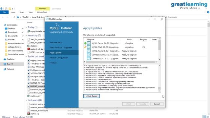Click the Connector/ODBC 8.0.21 product icon
The width and height of the screenshot is (210, 118).
(89, 55)
